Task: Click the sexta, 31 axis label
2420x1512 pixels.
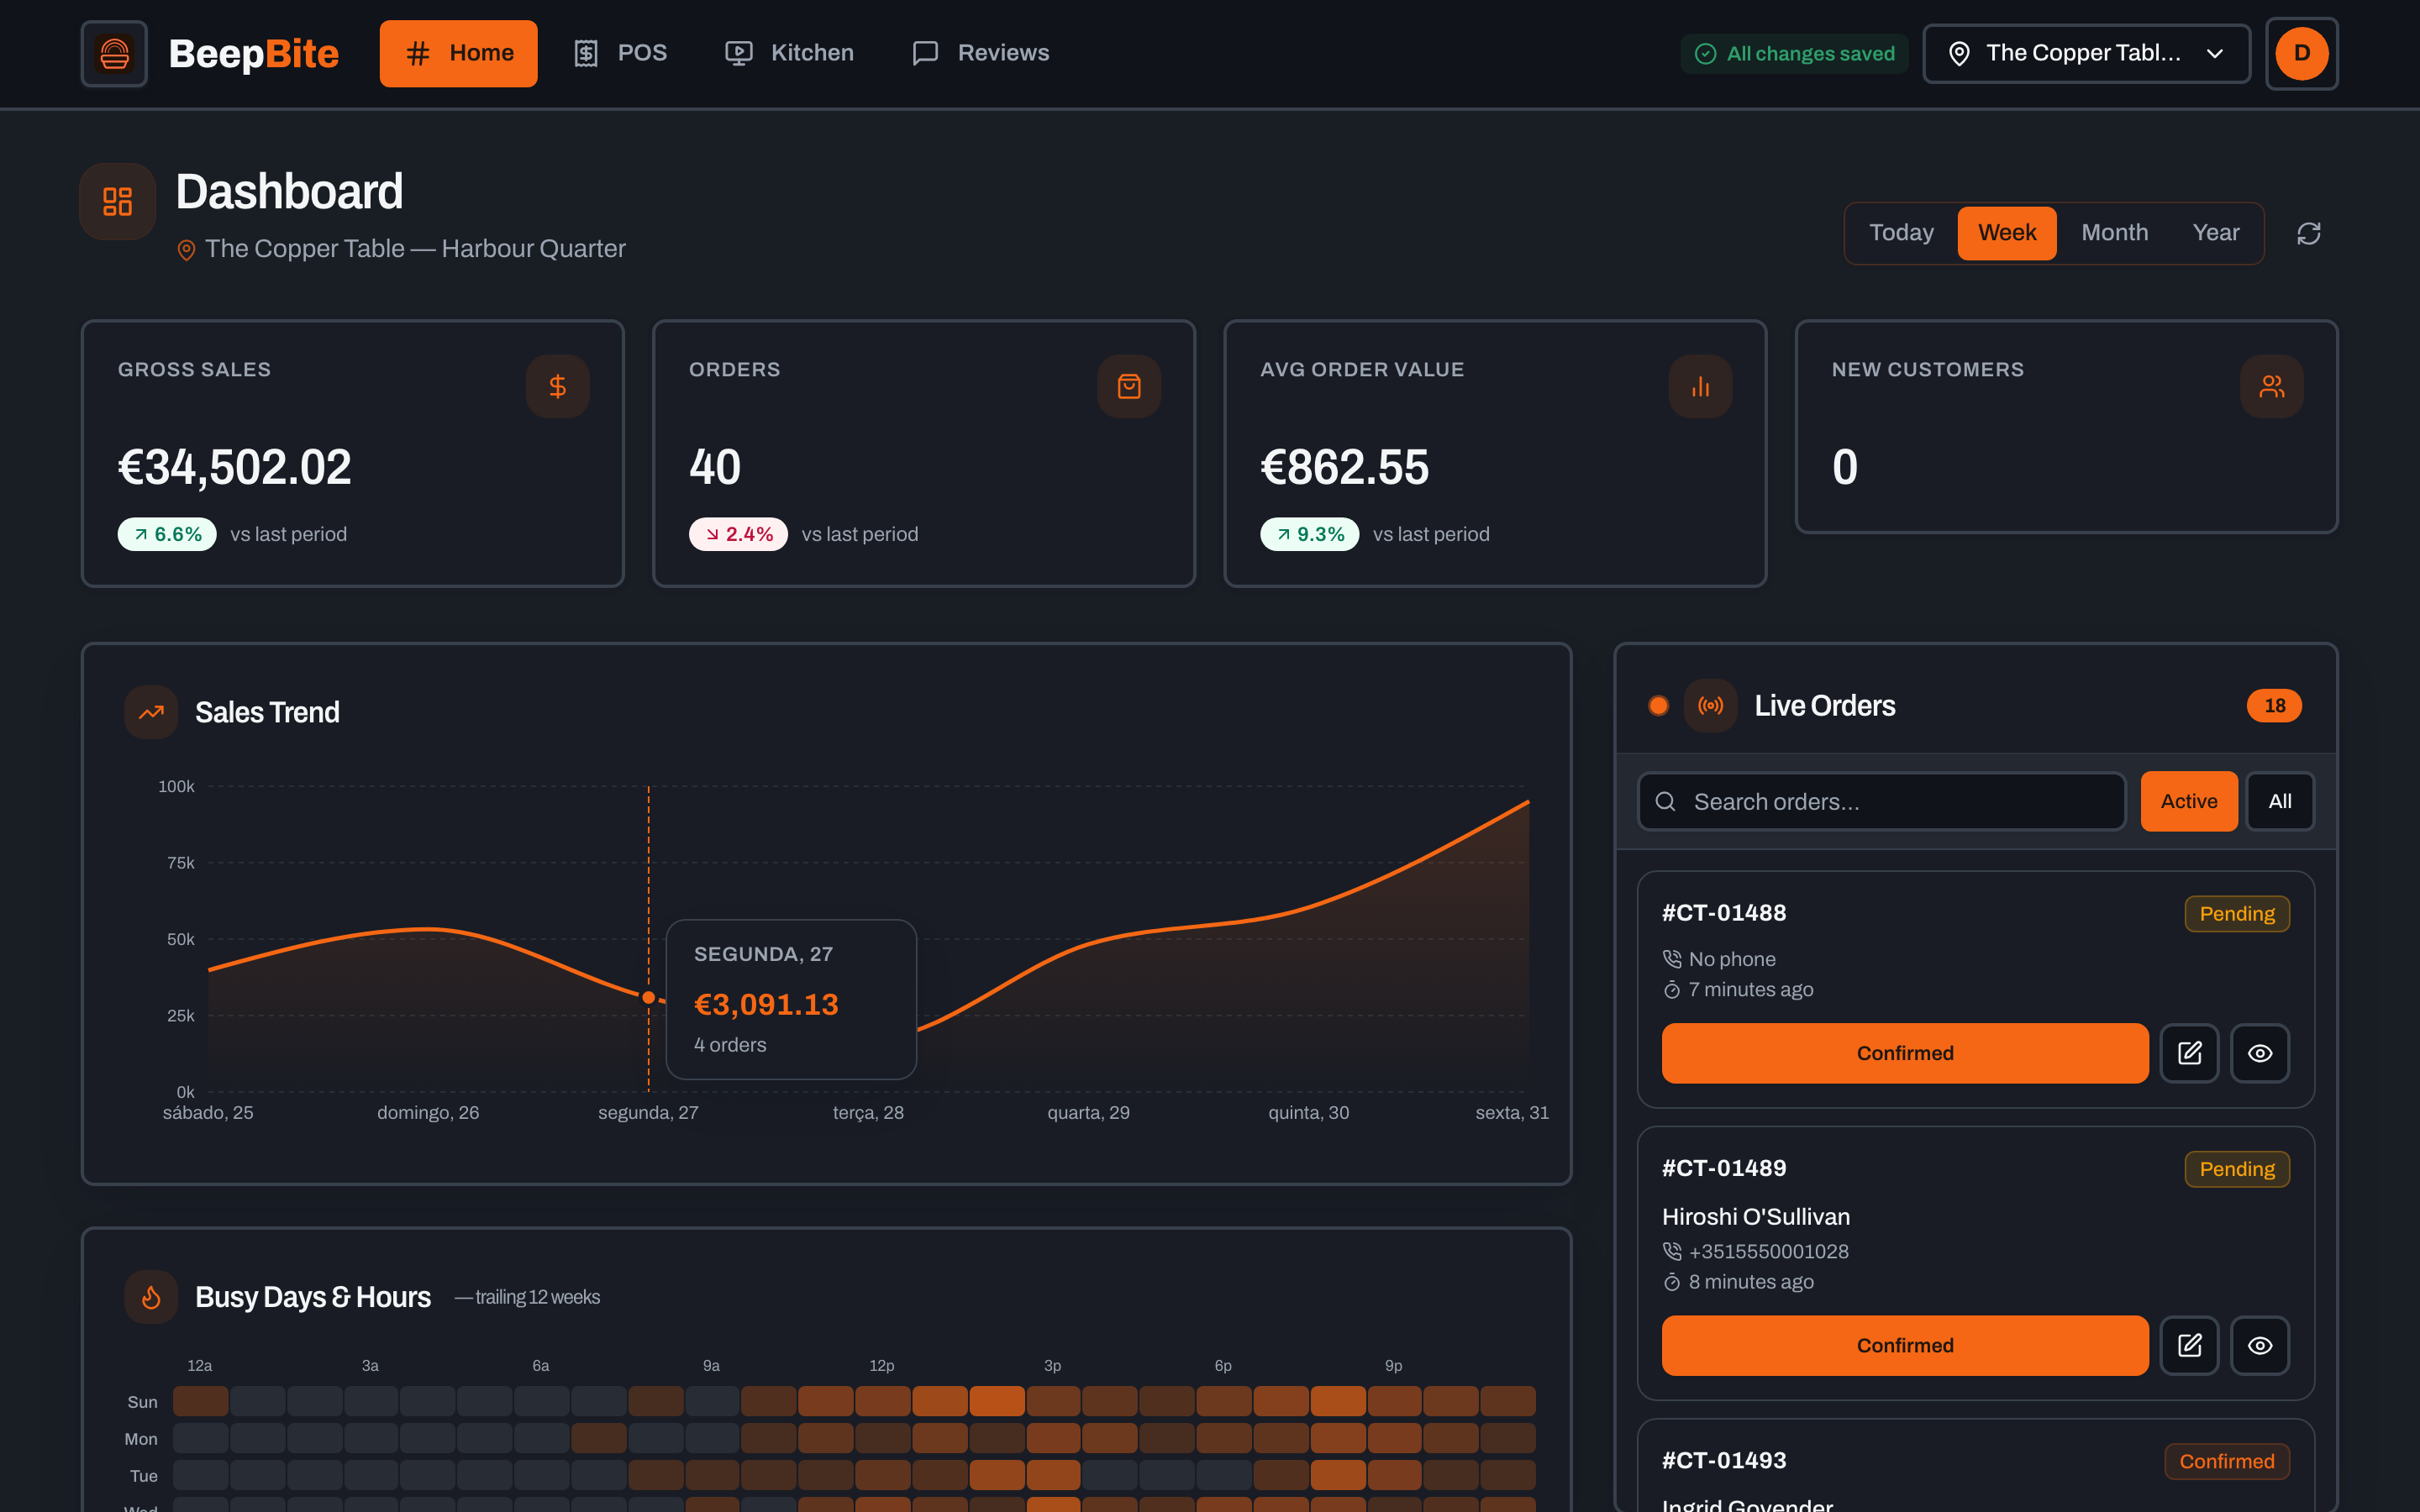Action: point(1511,1113)
